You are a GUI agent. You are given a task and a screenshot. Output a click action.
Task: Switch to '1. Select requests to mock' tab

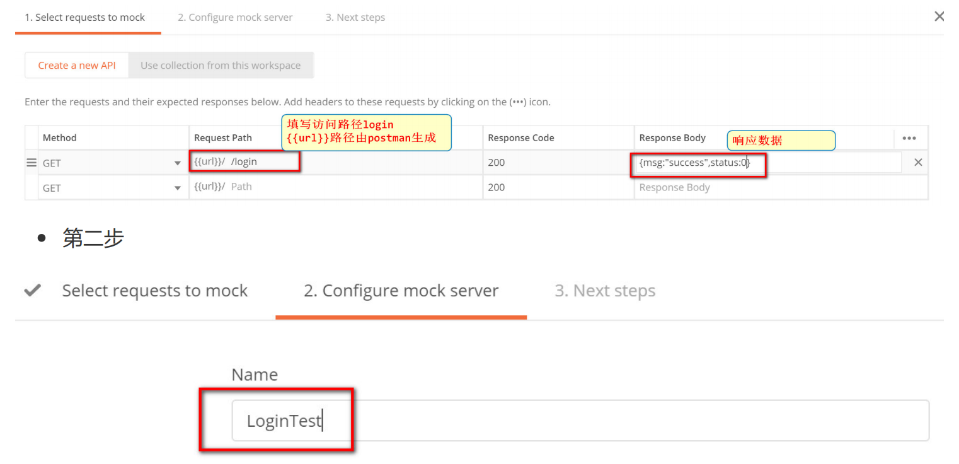(x=85, y=17)
